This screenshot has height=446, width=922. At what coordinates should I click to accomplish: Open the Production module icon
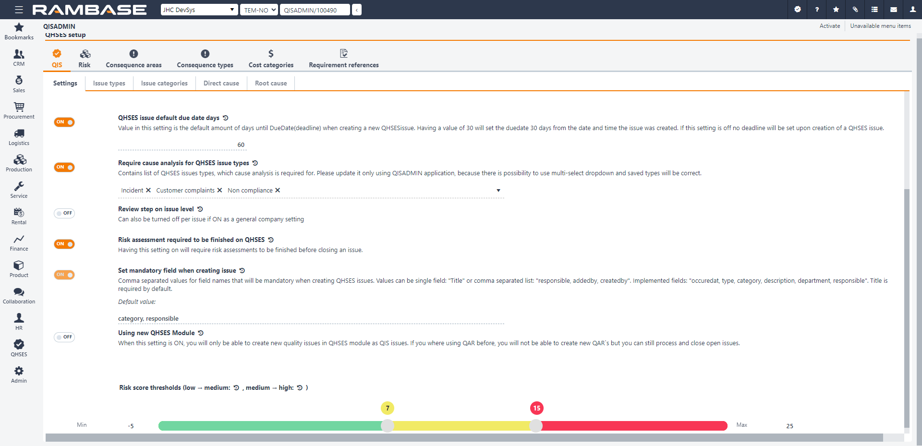(x=19, y=163)
